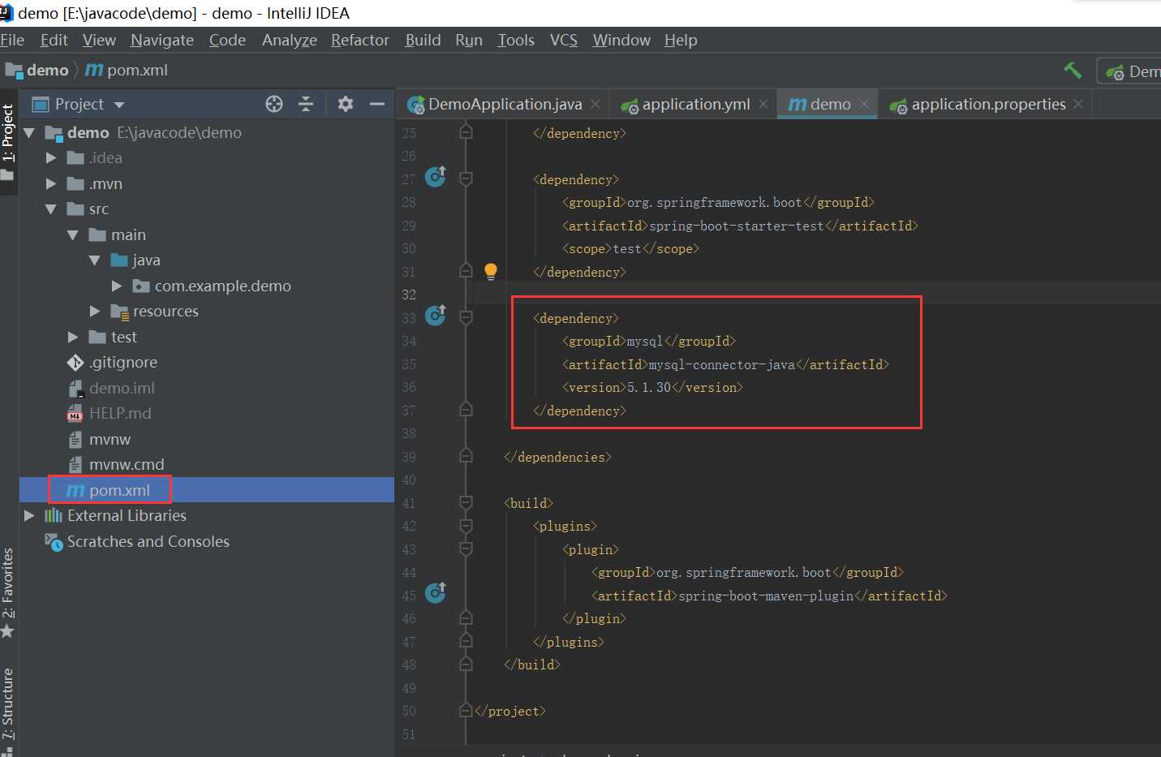Close the DemoApplication.java tab
This screenshot has height=757, width=1161.
click(596, 104)
